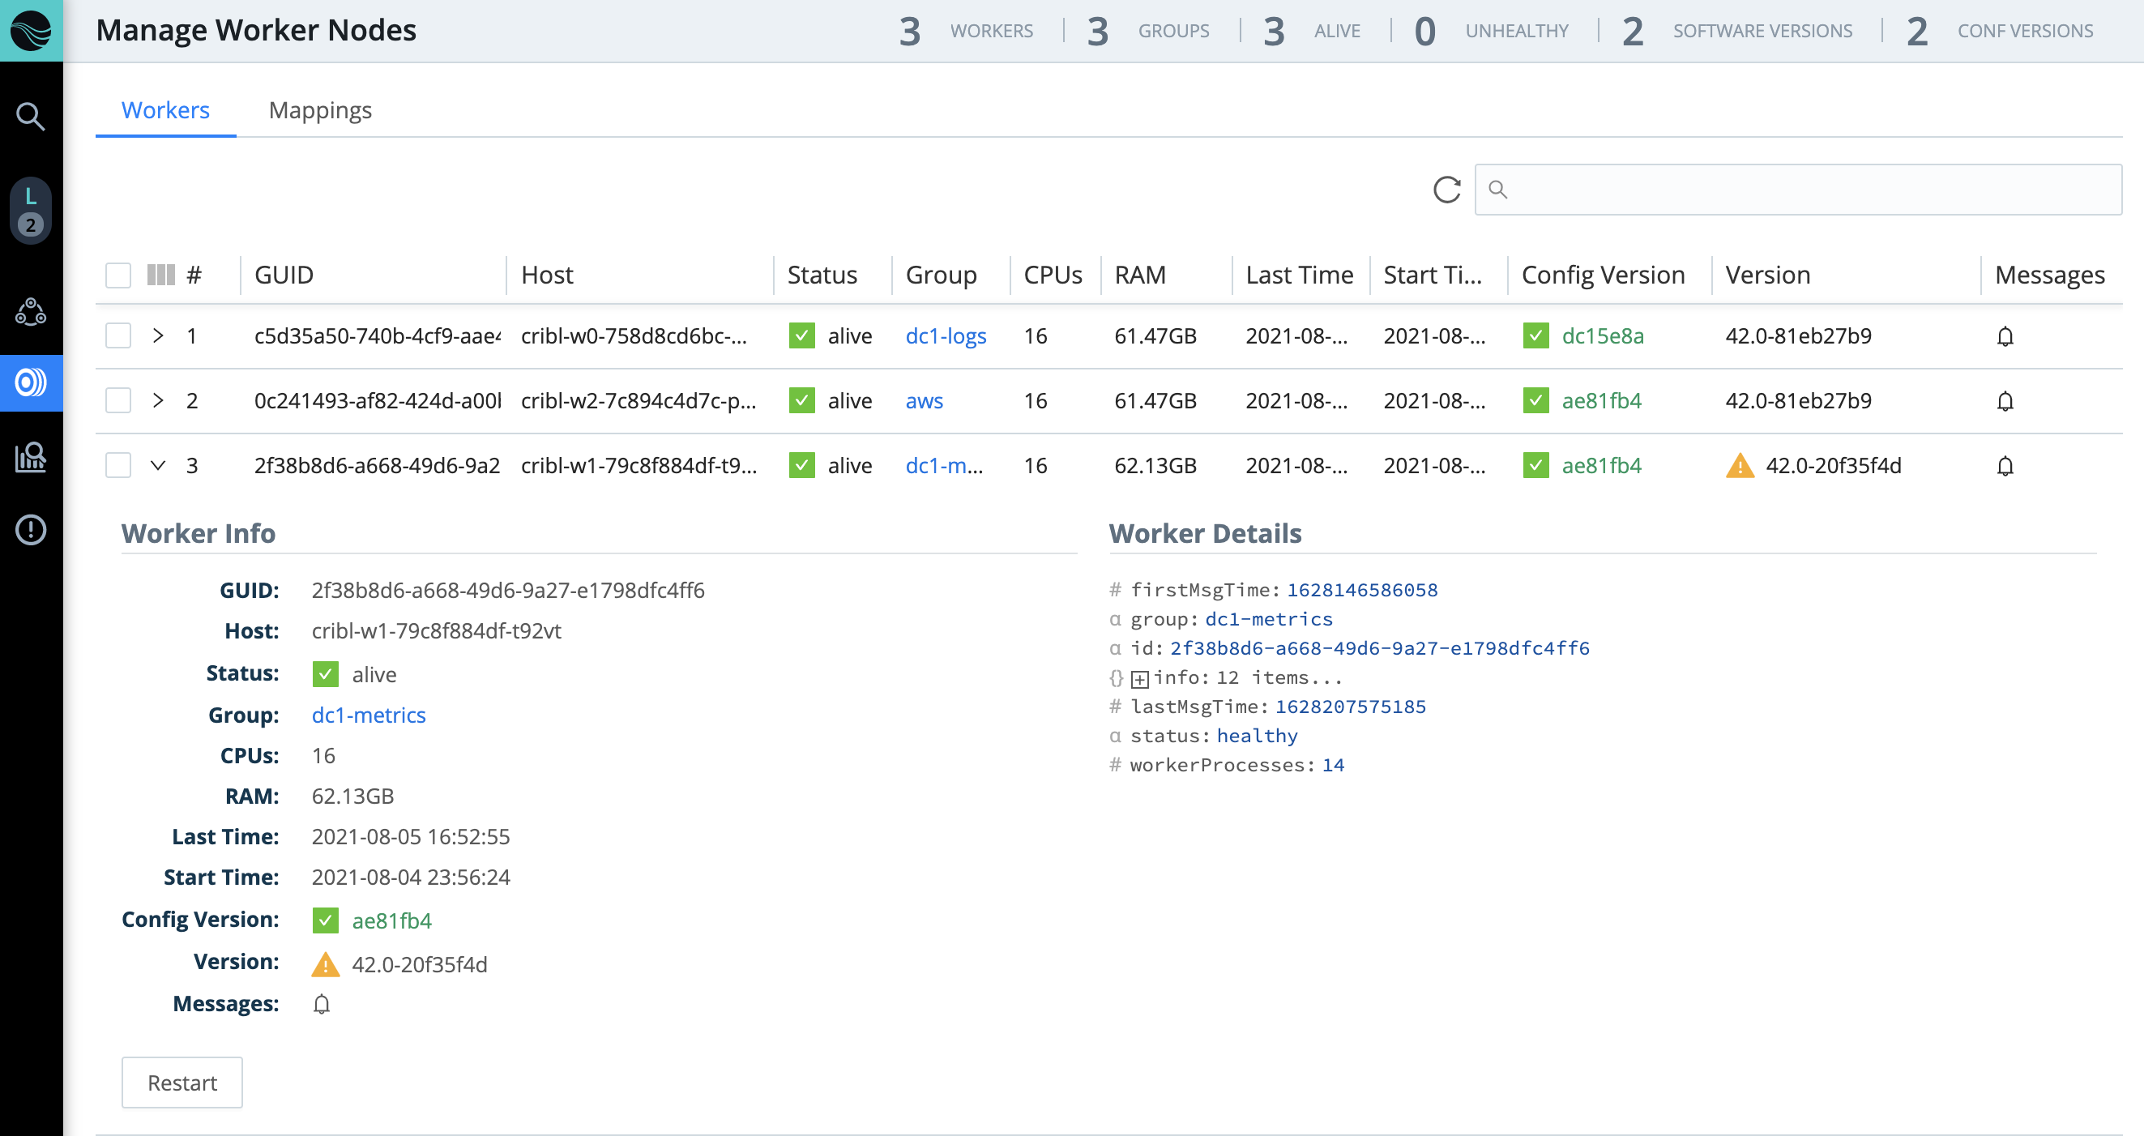Image resolution: width=2144 pixels, height=1136 pixels.
Task: Open monitoring chart icon in sidebar
Action: (31, 457)
